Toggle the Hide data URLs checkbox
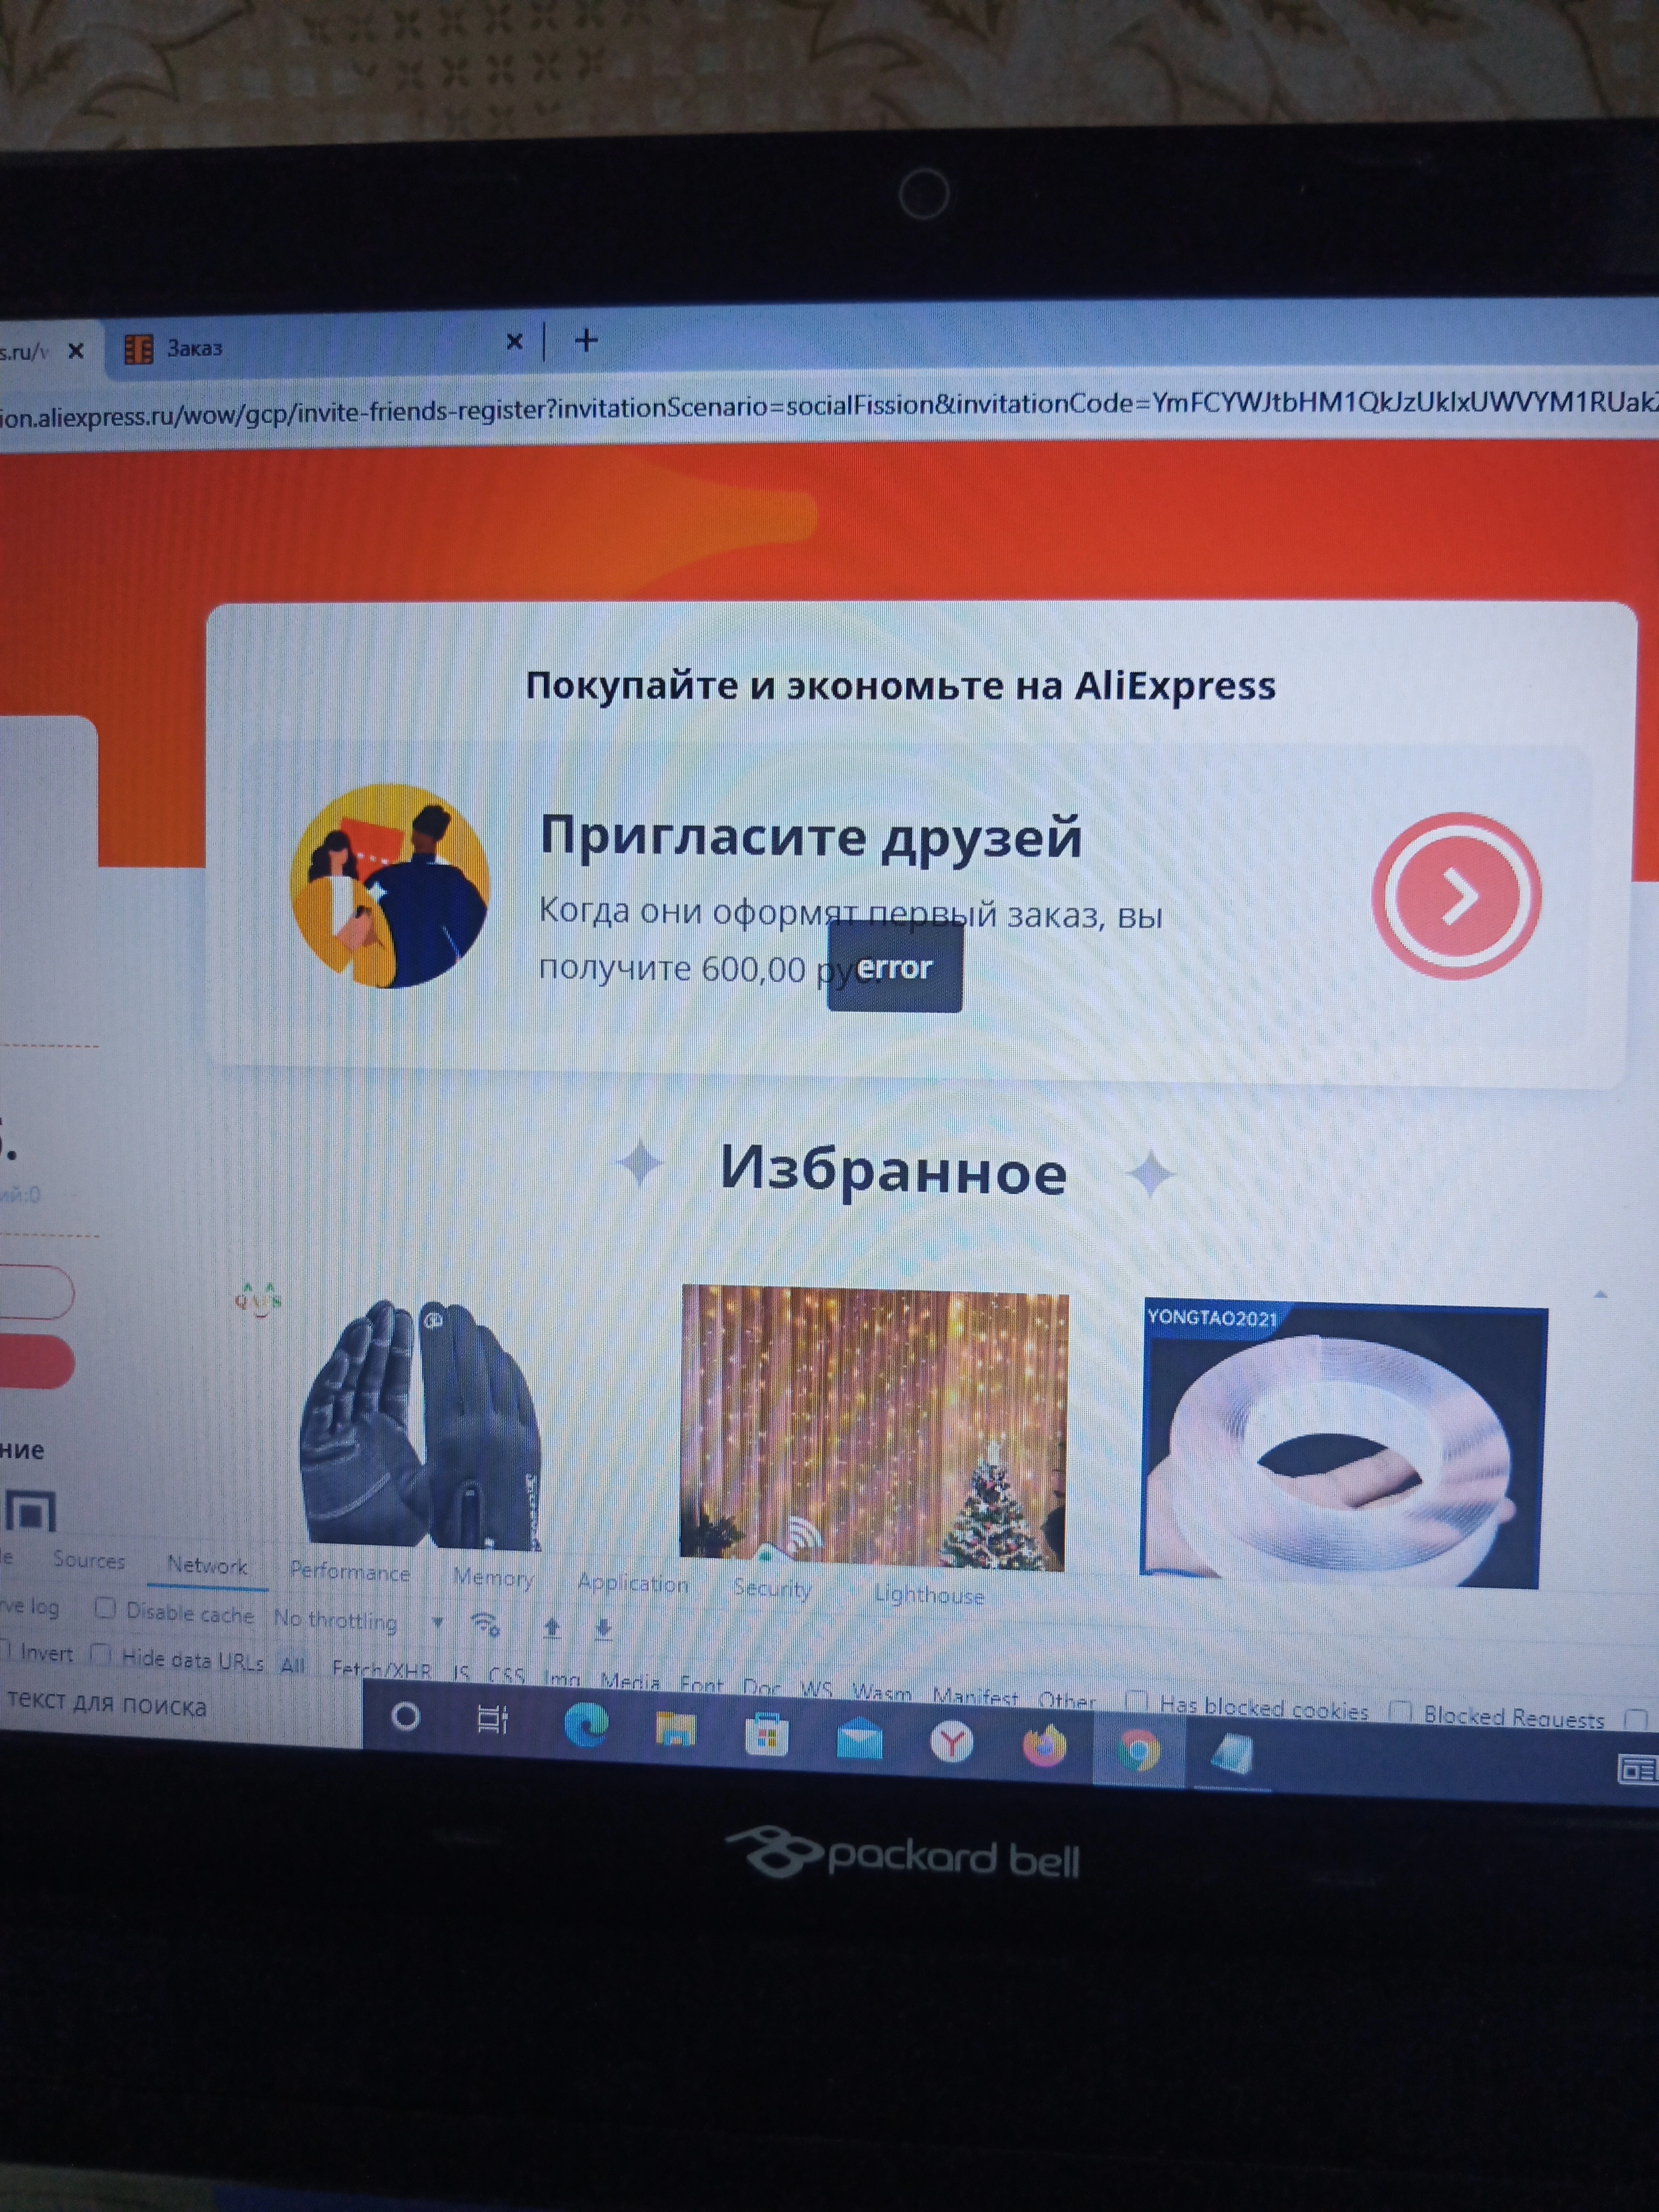Image resolution: width=1659 pixels, height=2212 pixels. tap(100, 1654)
